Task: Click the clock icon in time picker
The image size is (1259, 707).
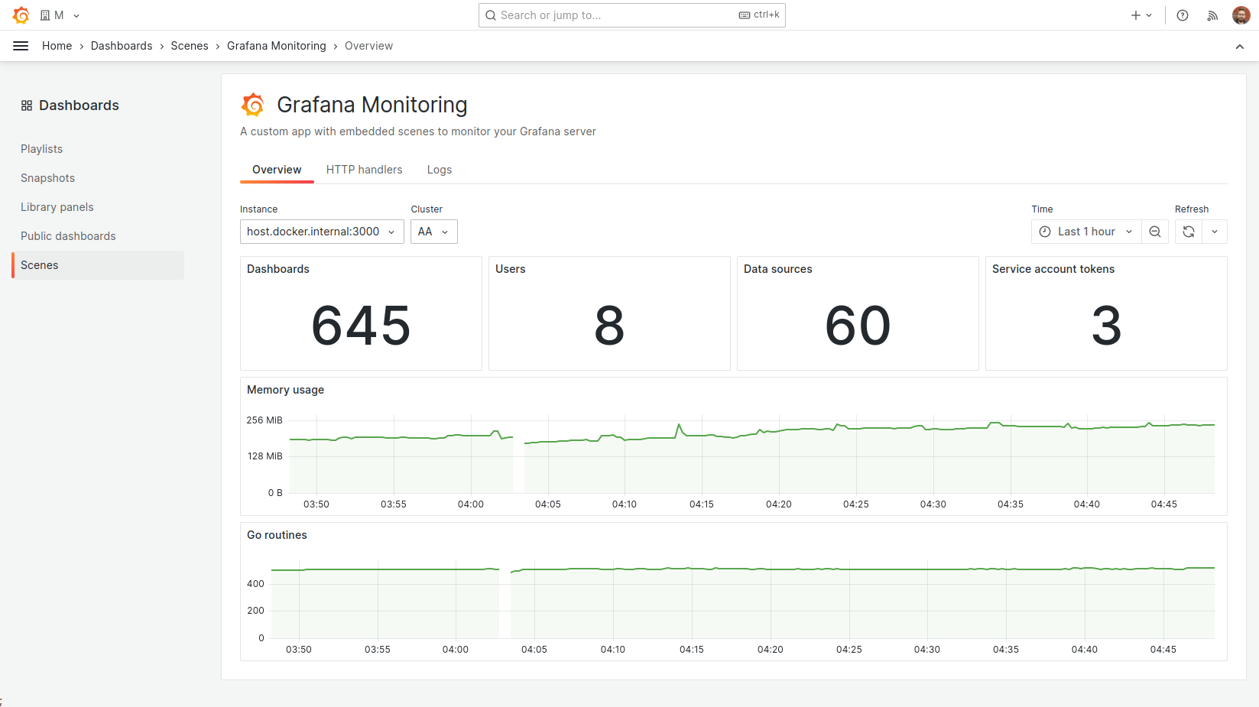Action: pyautogui.click(x=1045, y=231)
